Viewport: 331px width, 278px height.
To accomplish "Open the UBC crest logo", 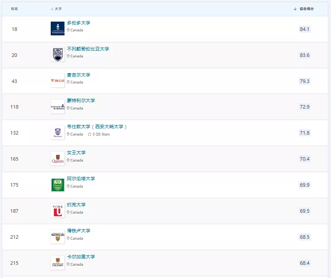I will [58, 54].
